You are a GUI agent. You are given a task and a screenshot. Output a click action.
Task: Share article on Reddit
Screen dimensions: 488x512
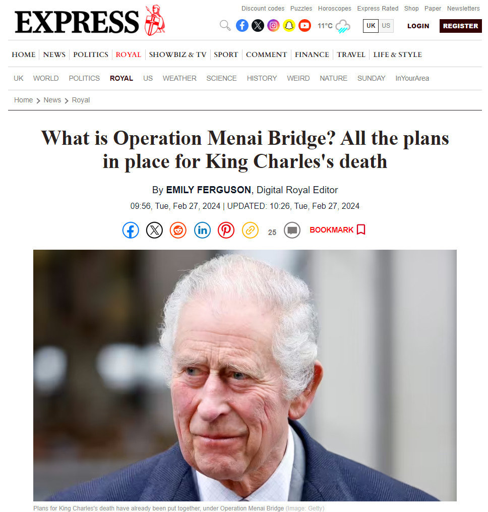pos(178,230)
